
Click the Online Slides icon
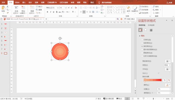pyautogui.click(x=16, y=8)
